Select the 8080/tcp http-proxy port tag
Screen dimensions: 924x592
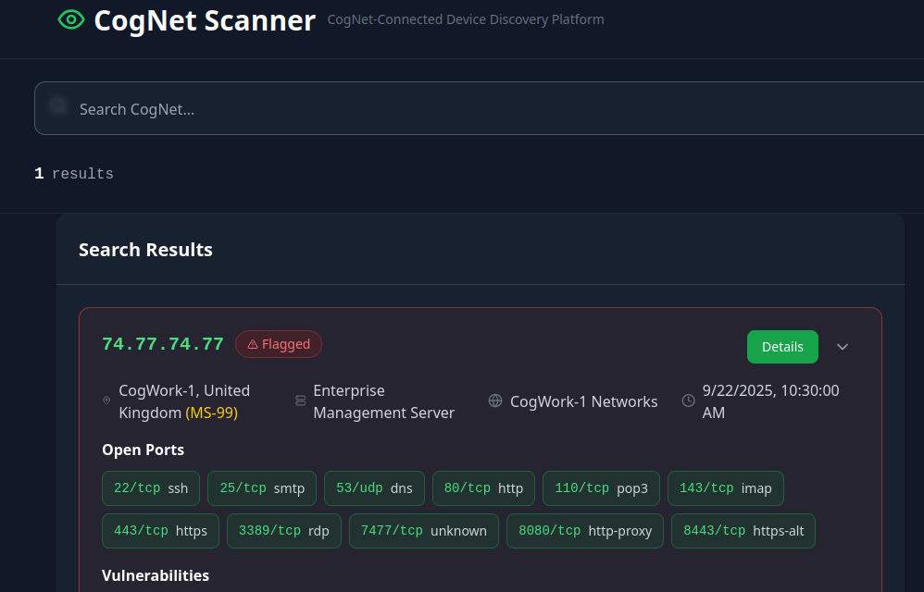pyautogui.click(x=584, y=531)
